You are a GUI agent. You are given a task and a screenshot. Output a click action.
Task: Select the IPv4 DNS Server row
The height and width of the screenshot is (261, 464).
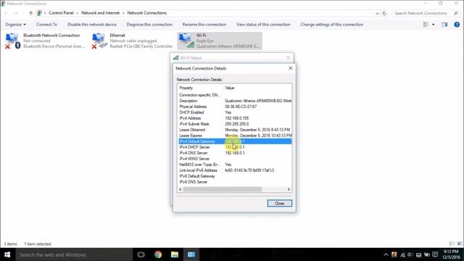[x=235, y=153]
